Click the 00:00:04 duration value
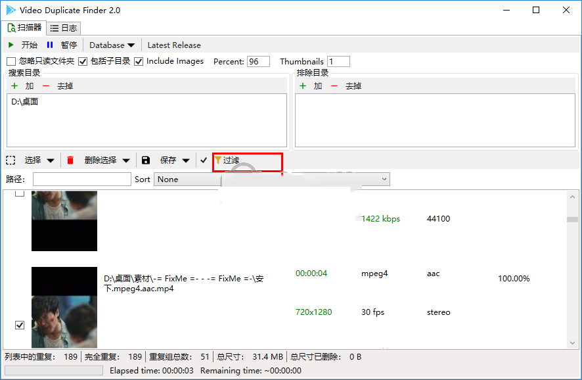The image size is (582, 380). [x=311, y=273]
